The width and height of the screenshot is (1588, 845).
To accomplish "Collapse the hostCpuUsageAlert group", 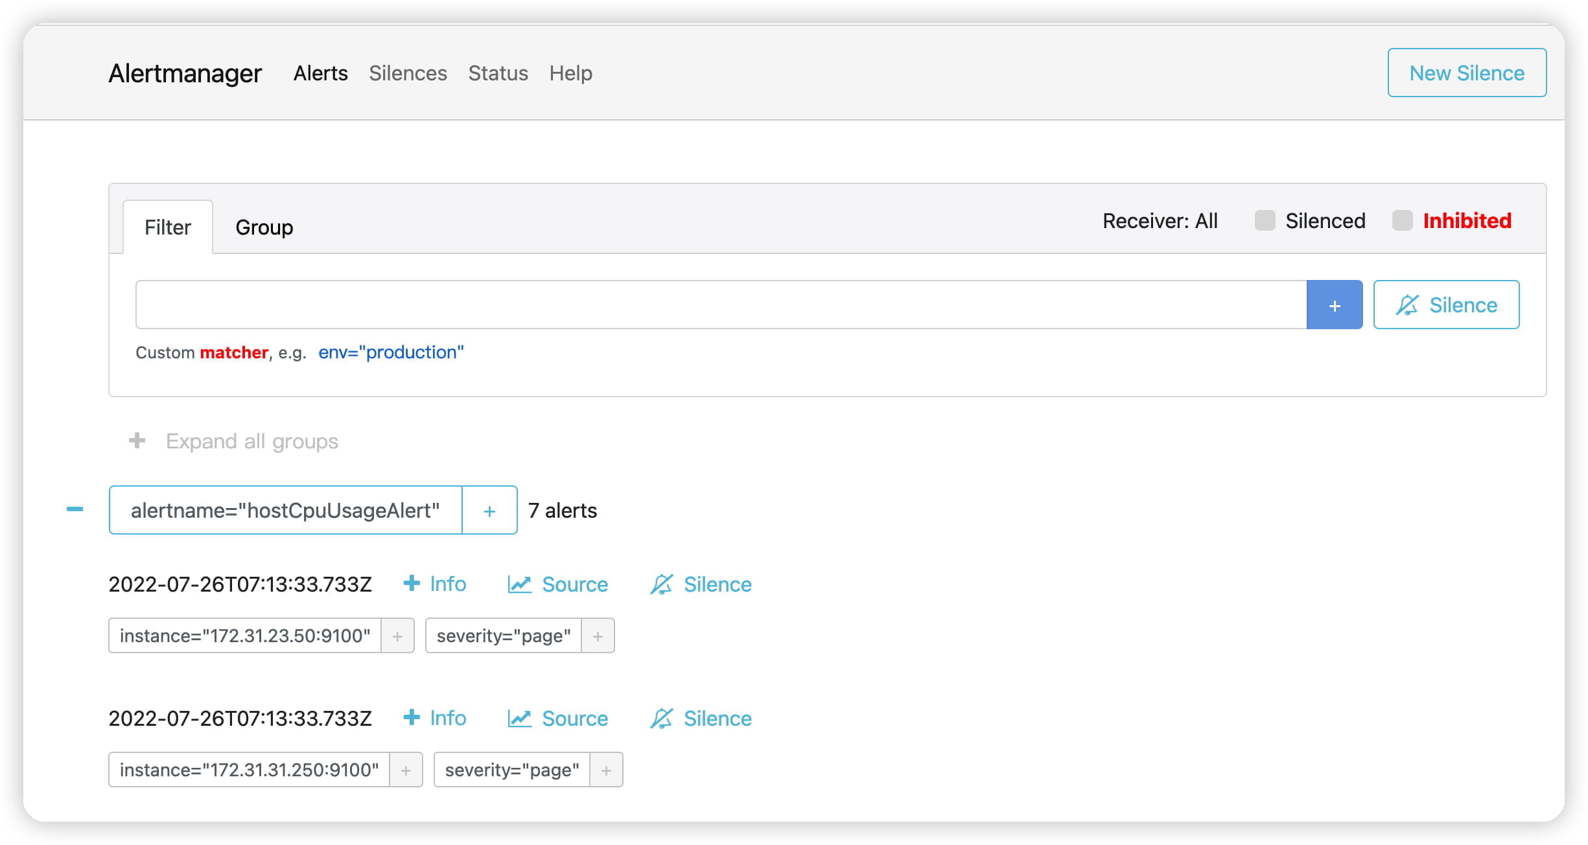I will click(x=75, y=509).
